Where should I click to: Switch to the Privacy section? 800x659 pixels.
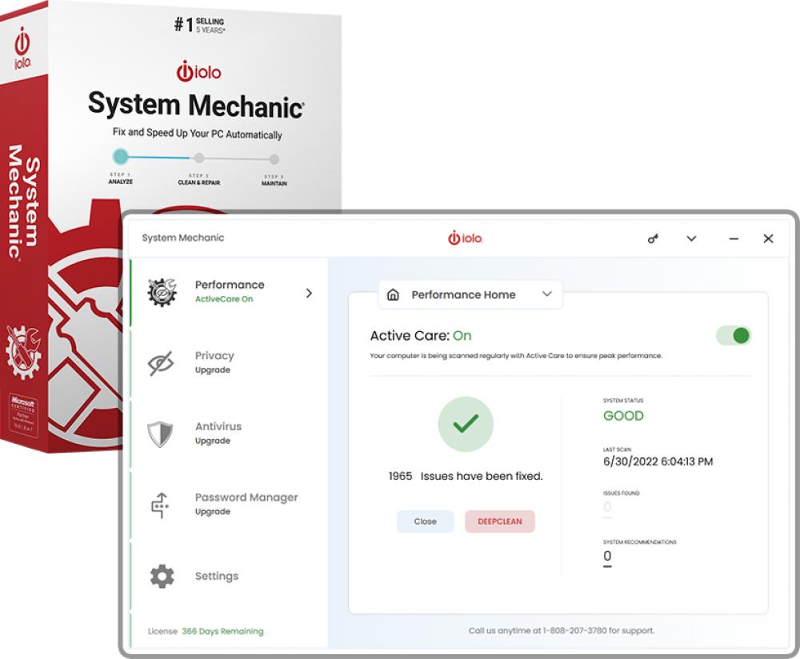pyautogui.click(x=214, y=355)
